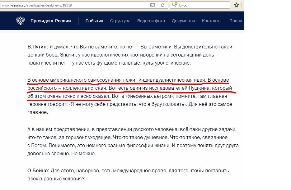The width and height of the screenshot is (291, 190).
Task: Open the Структура section
Action: click(120, 21)
